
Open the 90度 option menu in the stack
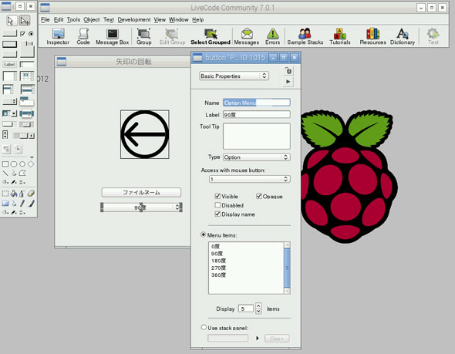click(141, 207)
